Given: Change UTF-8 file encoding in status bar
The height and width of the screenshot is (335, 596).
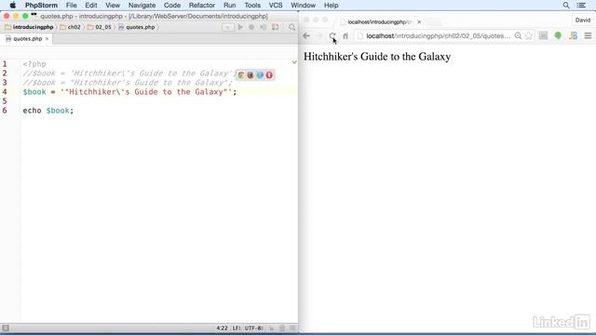Looking at the screenshot, I should 253,328.
